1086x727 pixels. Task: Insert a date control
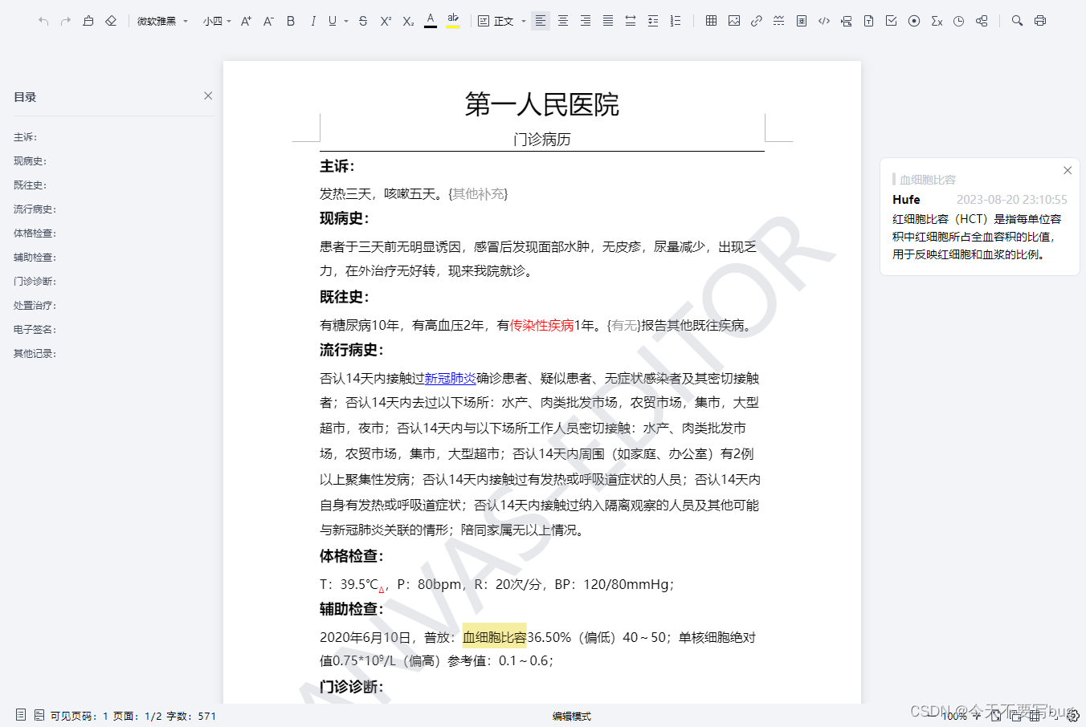click(959, 21)
